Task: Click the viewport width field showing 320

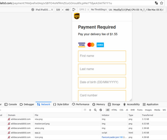Action: (x=58, y=10)
